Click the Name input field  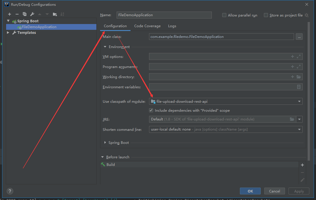(x=164, y=15)
